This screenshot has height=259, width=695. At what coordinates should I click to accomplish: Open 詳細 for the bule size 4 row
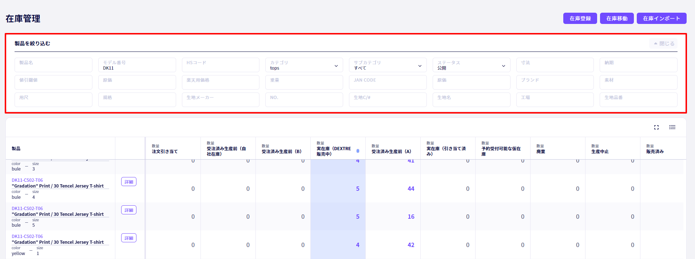(x=129, y=182)
